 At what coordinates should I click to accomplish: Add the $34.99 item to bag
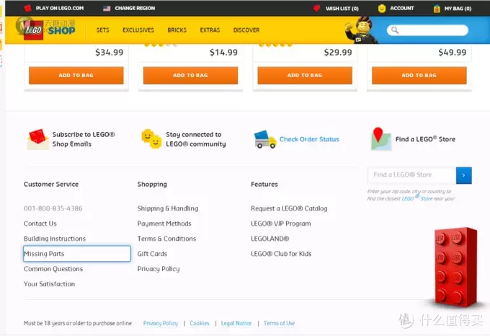pyautogui.click(x=76, y=75)
